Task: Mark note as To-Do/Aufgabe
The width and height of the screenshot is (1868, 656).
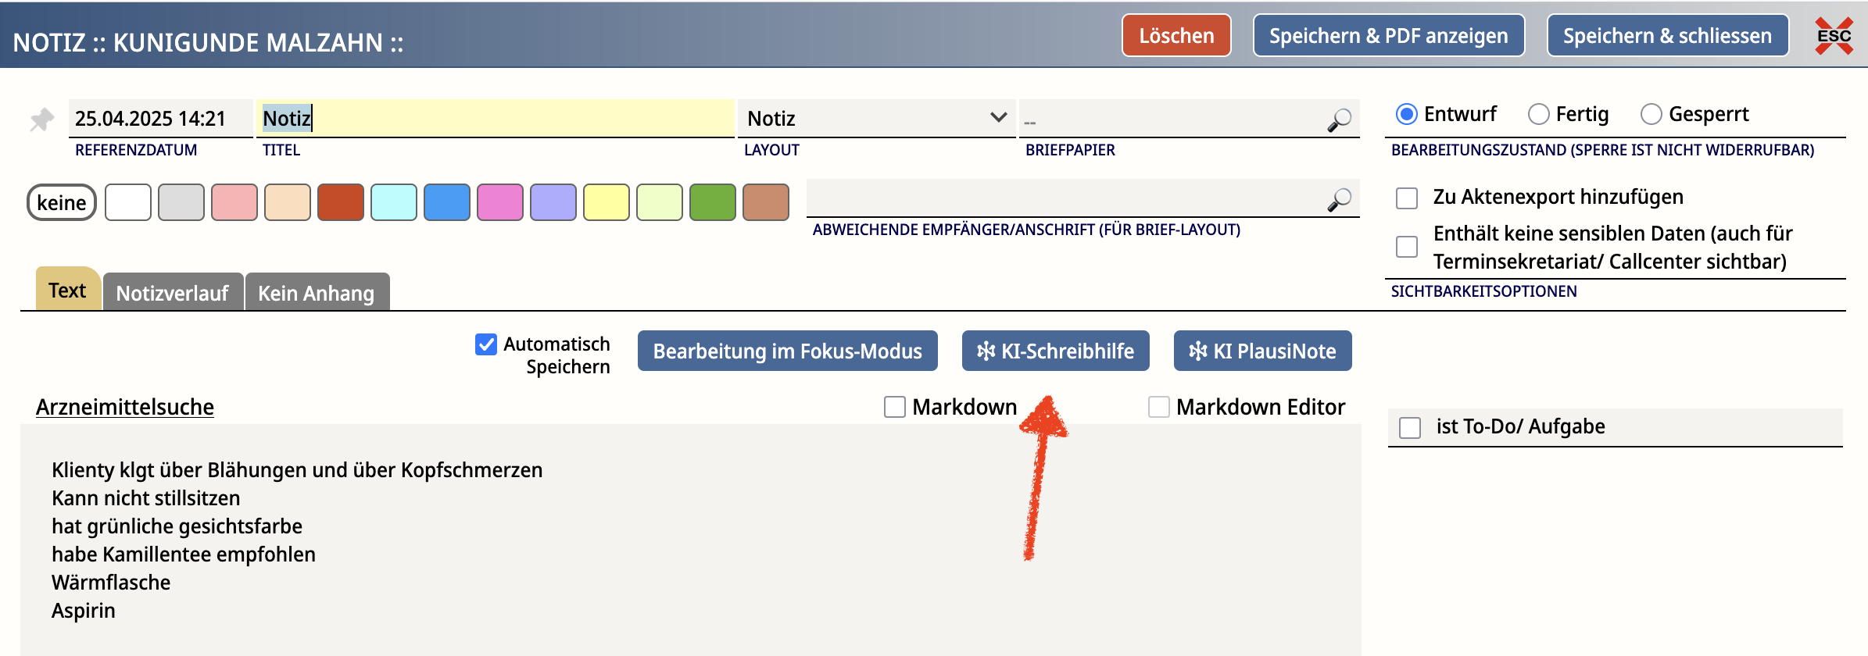Action: (1410, 427)
